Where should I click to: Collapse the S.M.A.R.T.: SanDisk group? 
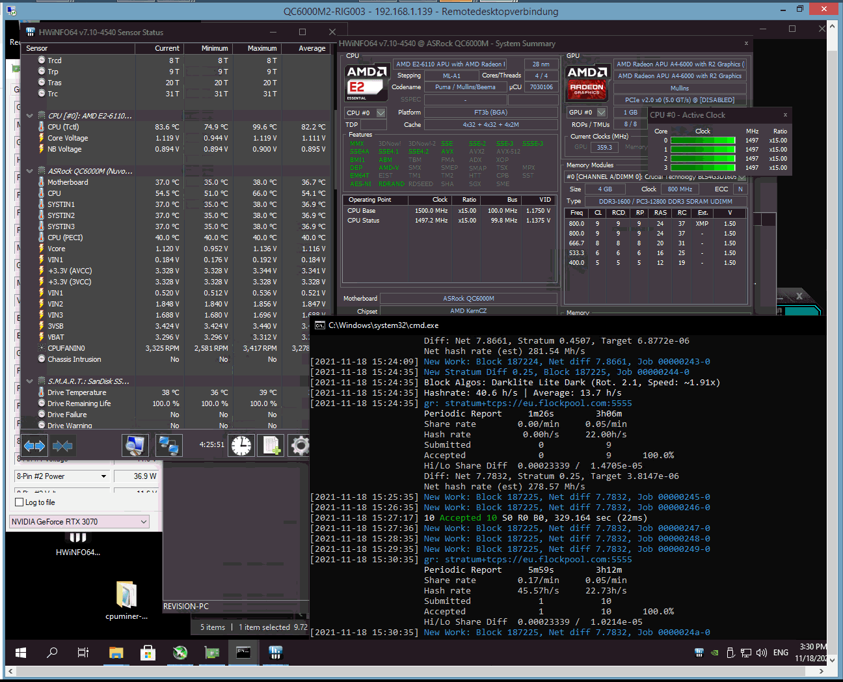29,381
